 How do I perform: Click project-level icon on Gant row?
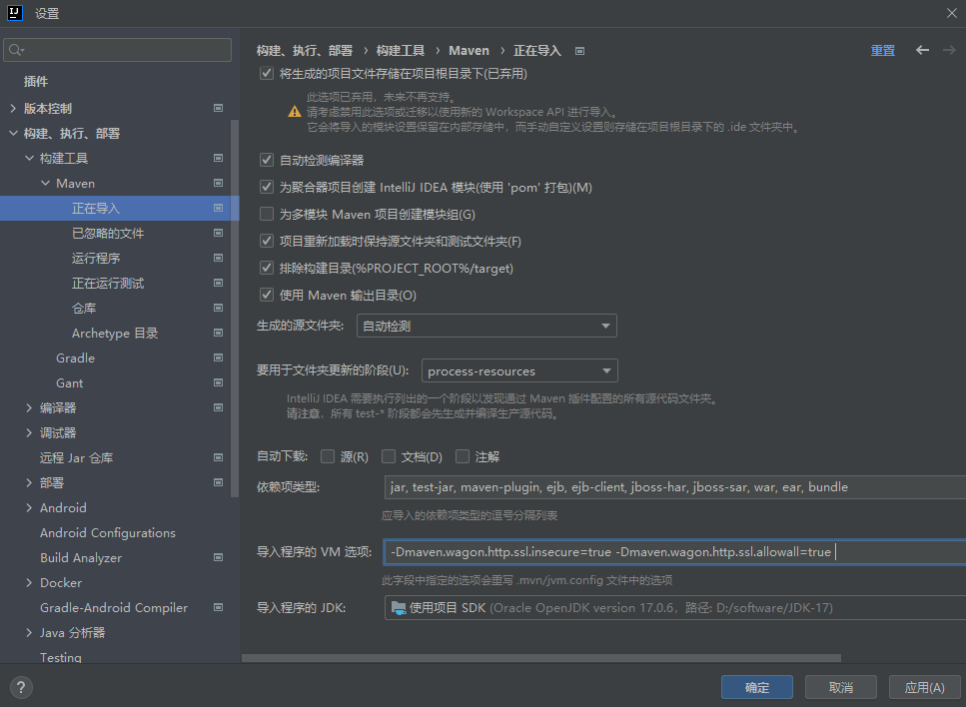(x=218, y=382)
